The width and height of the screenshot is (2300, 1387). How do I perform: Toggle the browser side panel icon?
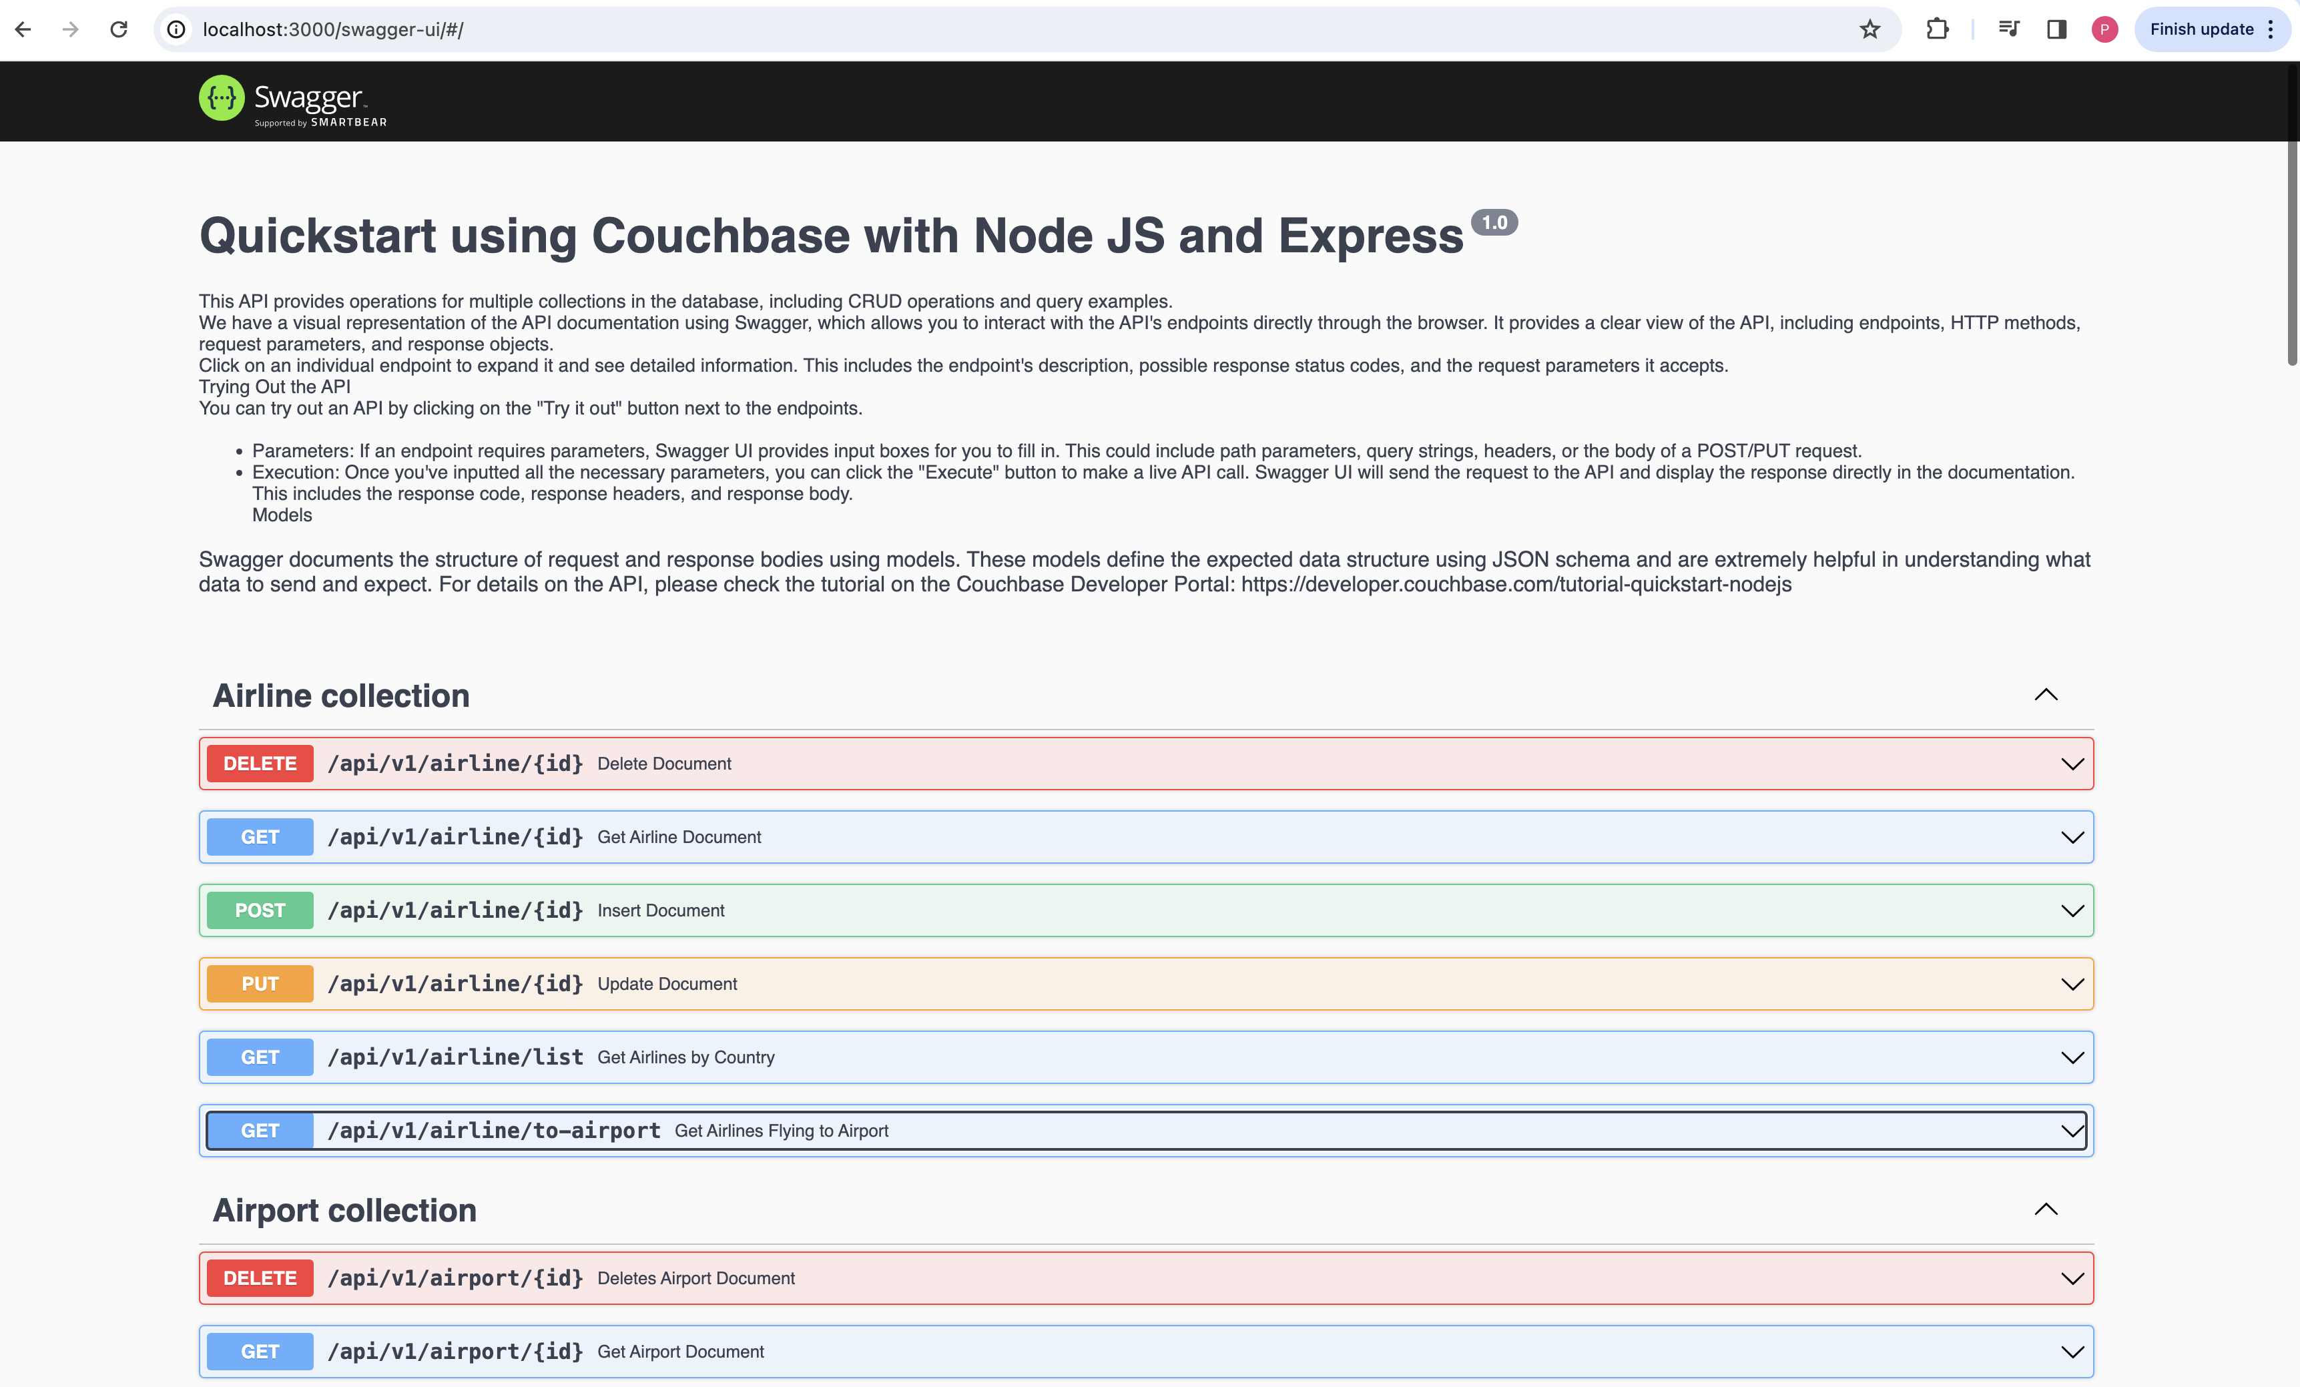click(2056, 29)
